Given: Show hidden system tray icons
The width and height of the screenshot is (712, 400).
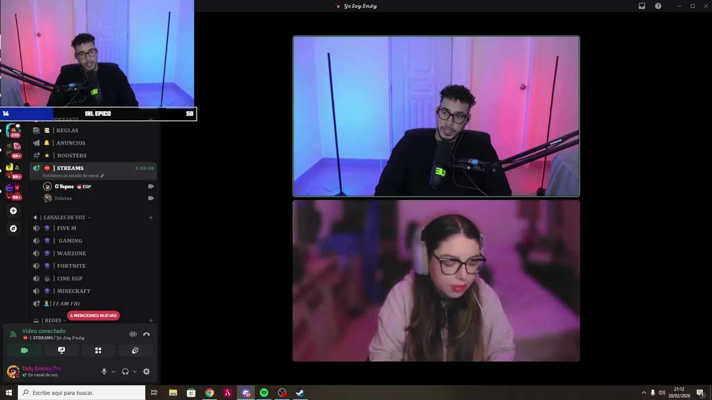Looking at the screenshot, I should pyautogui.click(x=644, y=393).
